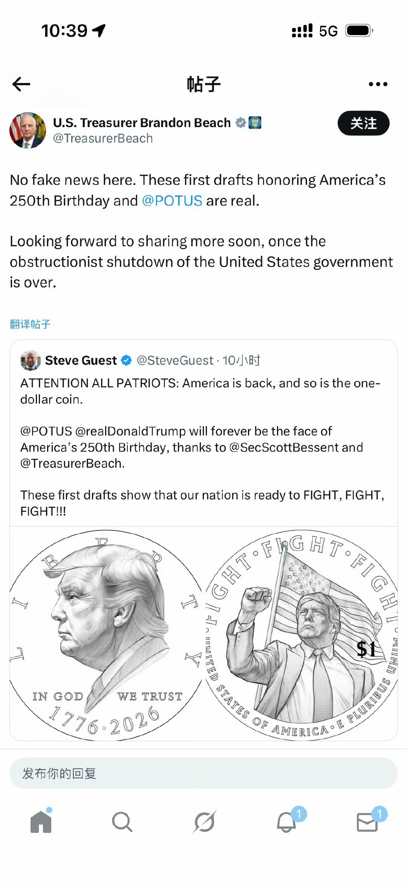Open the quoted Steve Guest post text
Screen dimensions: 407x883
[203, 447]
